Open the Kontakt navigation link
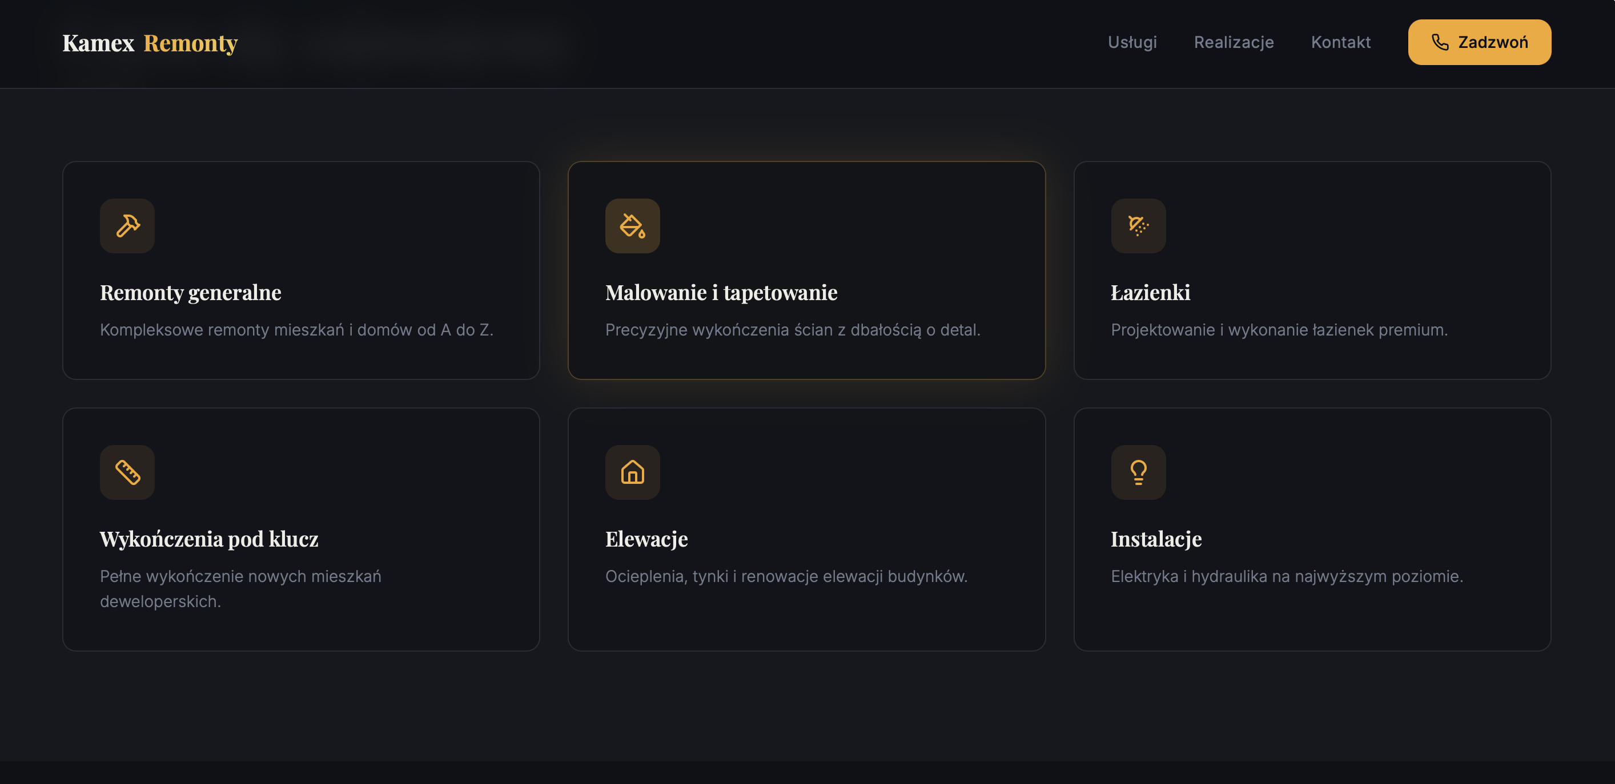Screen dimensions: 1615x784 (1340, 42)
